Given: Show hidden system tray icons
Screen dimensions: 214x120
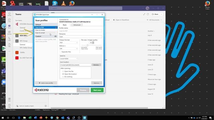Looking at the screenshot, I should click(189, 118).
